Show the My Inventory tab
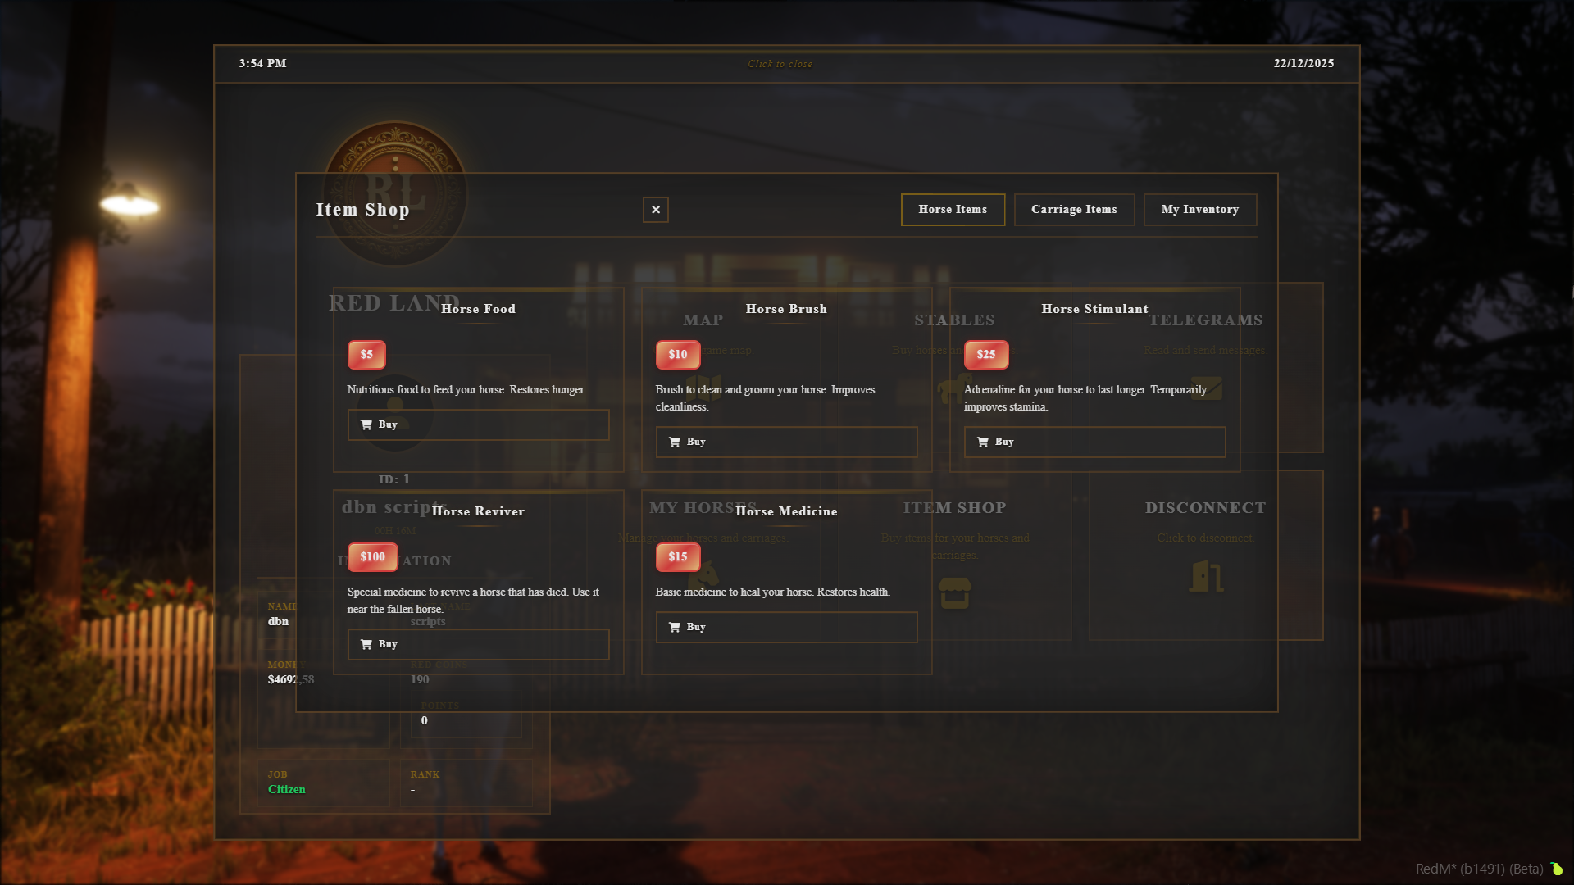Viewport: 1574px width, 885px height. click(x=1200, y=210)
